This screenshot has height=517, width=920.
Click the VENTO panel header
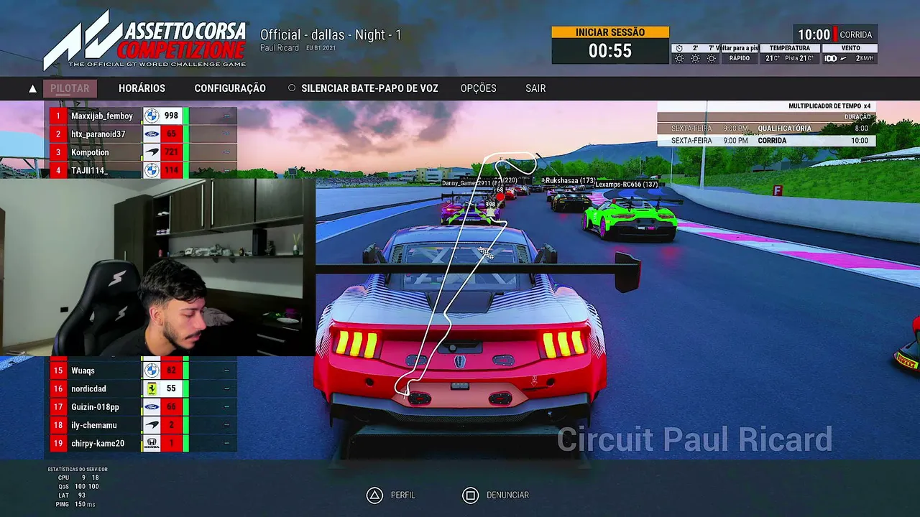pos(850,48)
